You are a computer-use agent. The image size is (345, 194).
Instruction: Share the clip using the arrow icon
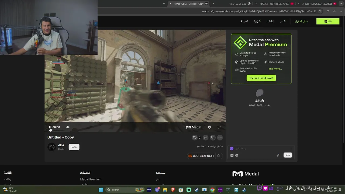205,137
